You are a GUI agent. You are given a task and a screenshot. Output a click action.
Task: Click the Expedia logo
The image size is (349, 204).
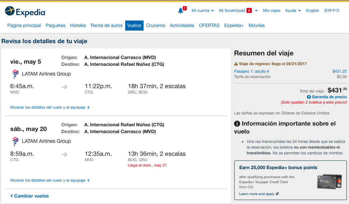[26, 12]
